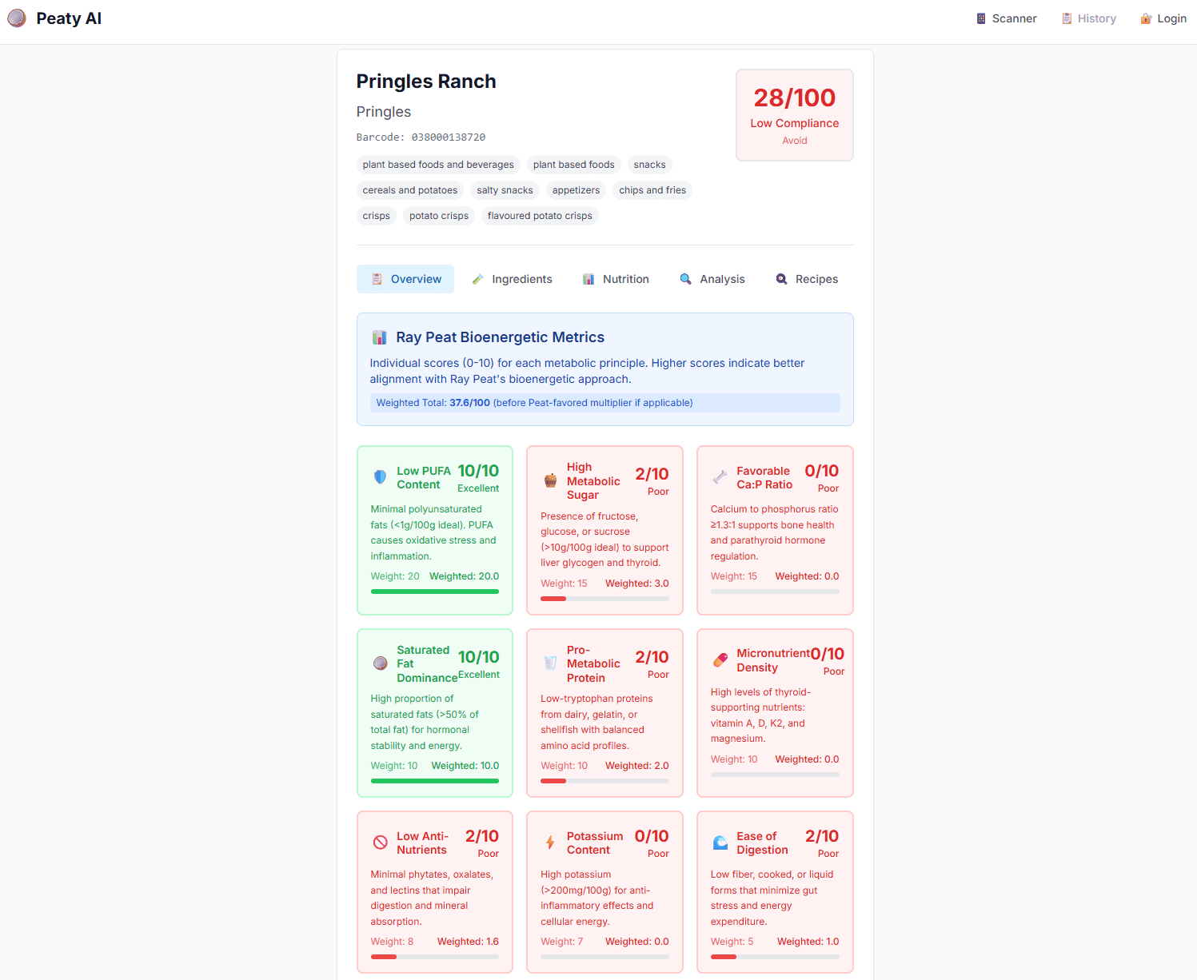Select the bone icon on Favorable Ca:P Ratio card
The image size is (1197, 980).
pos(720,476)
